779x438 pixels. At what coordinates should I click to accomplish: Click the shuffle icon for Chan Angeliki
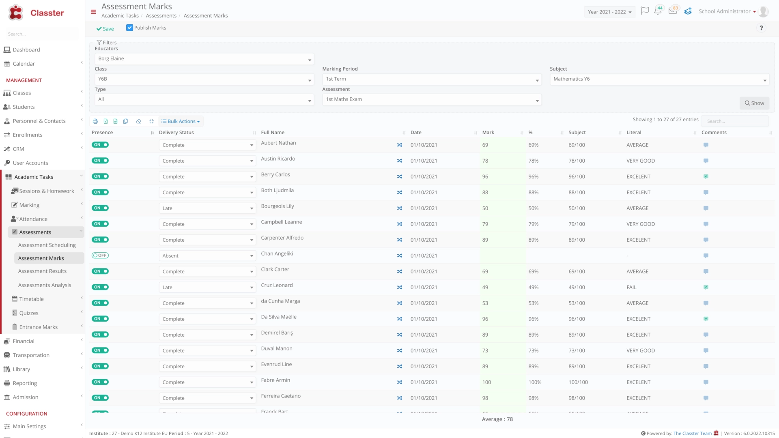pyautogui.click(x=400, y=256)
